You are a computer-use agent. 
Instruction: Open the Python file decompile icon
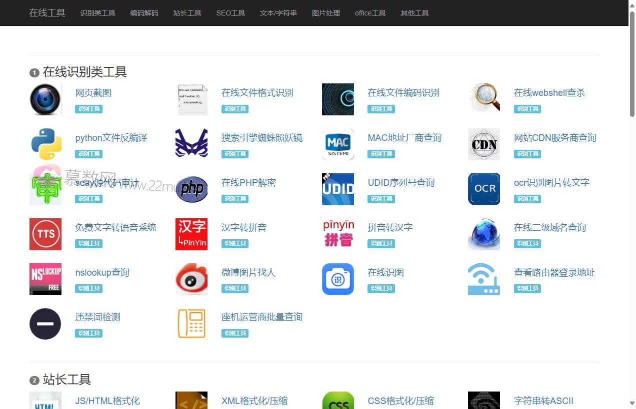click(x=45, y=144)
